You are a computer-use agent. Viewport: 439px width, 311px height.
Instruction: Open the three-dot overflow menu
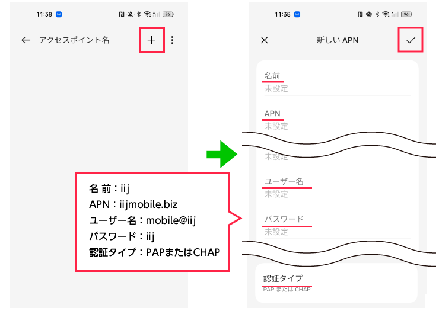click(x=172, y=40)
